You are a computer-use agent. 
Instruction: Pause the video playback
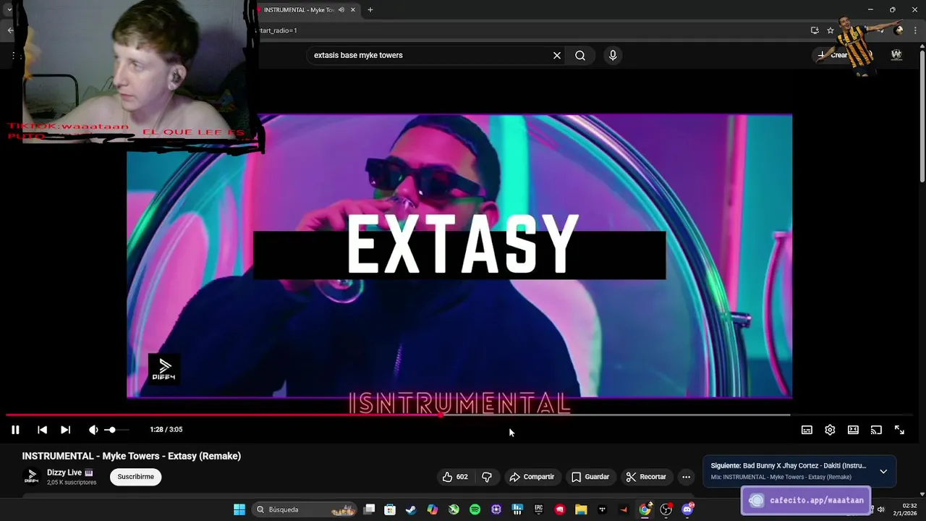point(15,430)
